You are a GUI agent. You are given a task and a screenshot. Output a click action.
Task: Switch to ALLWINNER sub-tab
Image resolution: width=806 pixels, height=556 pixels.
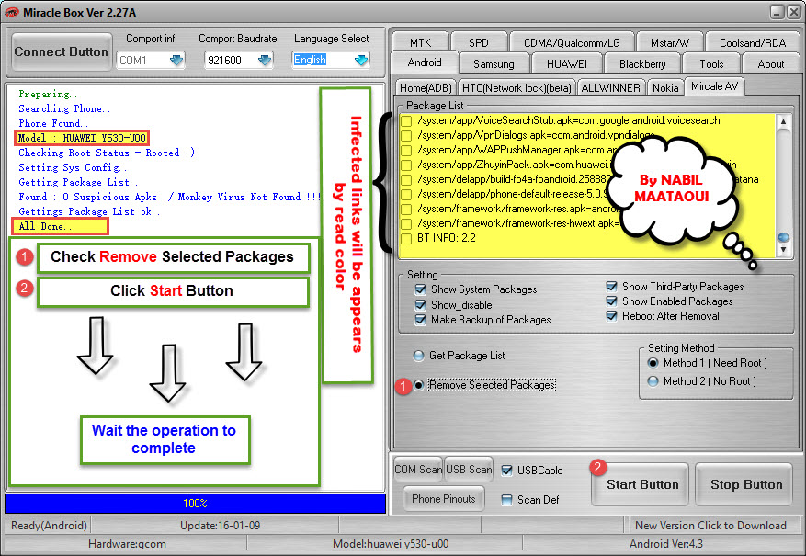(x=610, y=88)
